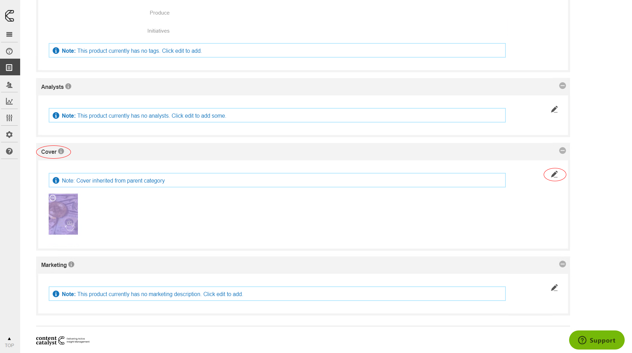Viewport: 632px width, 353px height.
Task: Select the content document icon in sidebar
Action: coord(9,67)
